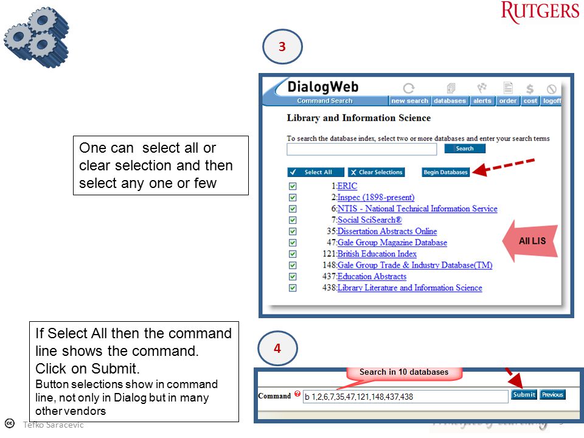The image size is (584, 438).
Task: Uncheck the Social SciSearch checkbox
Action: pos(293,220)
